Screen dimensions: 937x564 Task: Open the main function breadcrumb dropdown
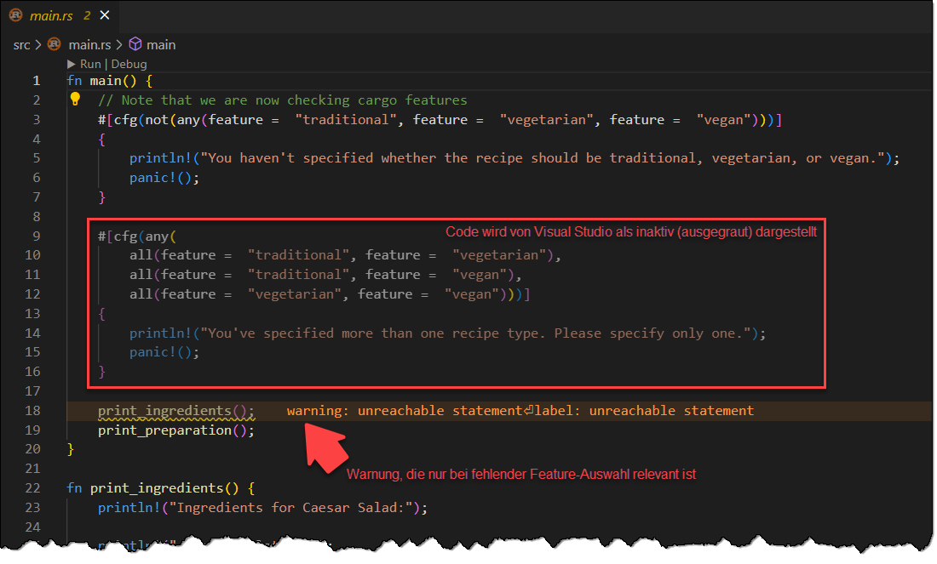click(161, 44)
